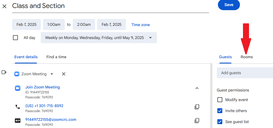Copy the SIP address details
The height and width of the screenshot is (128, 273).
point(197,121)
